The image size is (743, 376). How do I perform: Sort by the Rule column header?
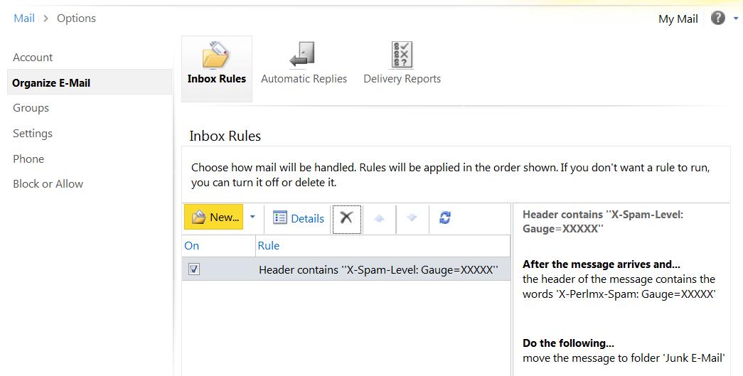click(x=269, y=246)
